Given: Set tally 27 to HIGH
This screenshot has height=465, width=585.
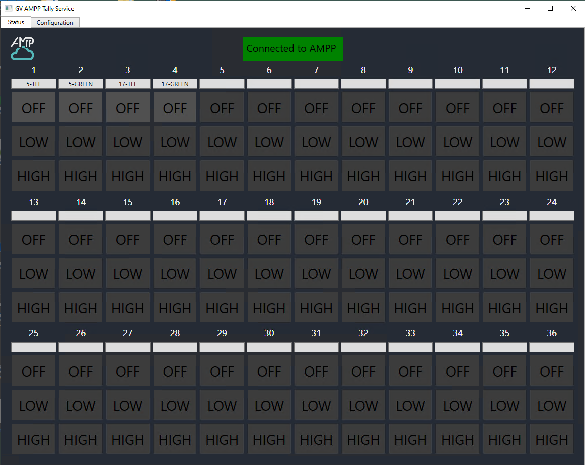Looking at the screenshot, I should (128, 439).
